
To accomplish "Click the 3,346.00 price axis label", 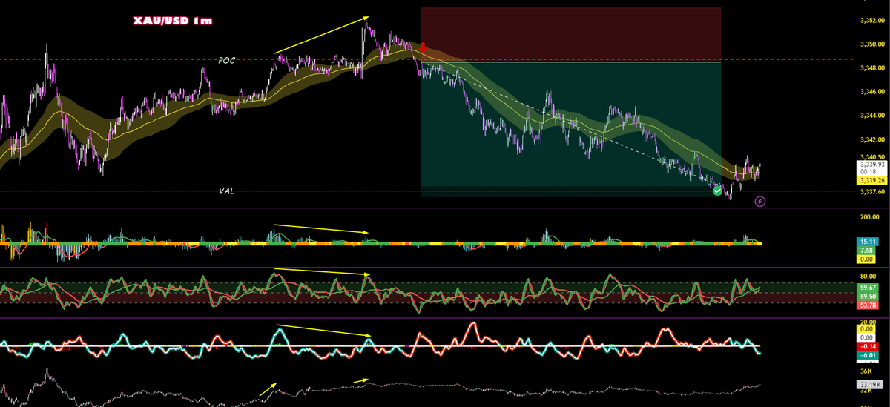I will pyautogui.click(x=872, y=92).
